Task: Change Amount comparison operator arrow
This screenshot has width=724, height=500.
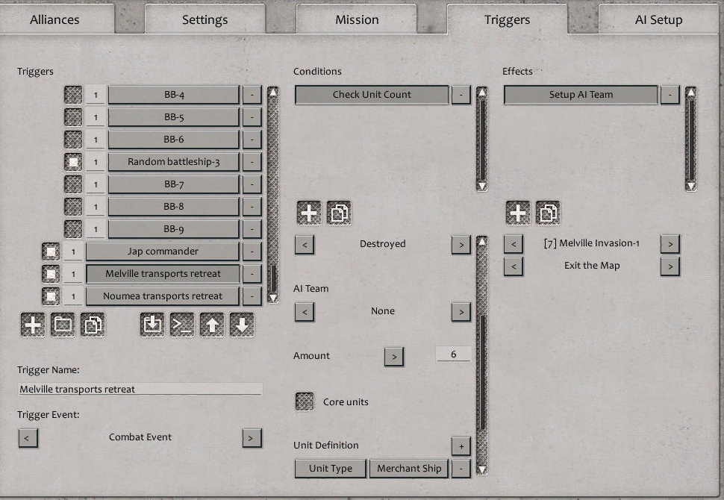Action: click(394, 357)
